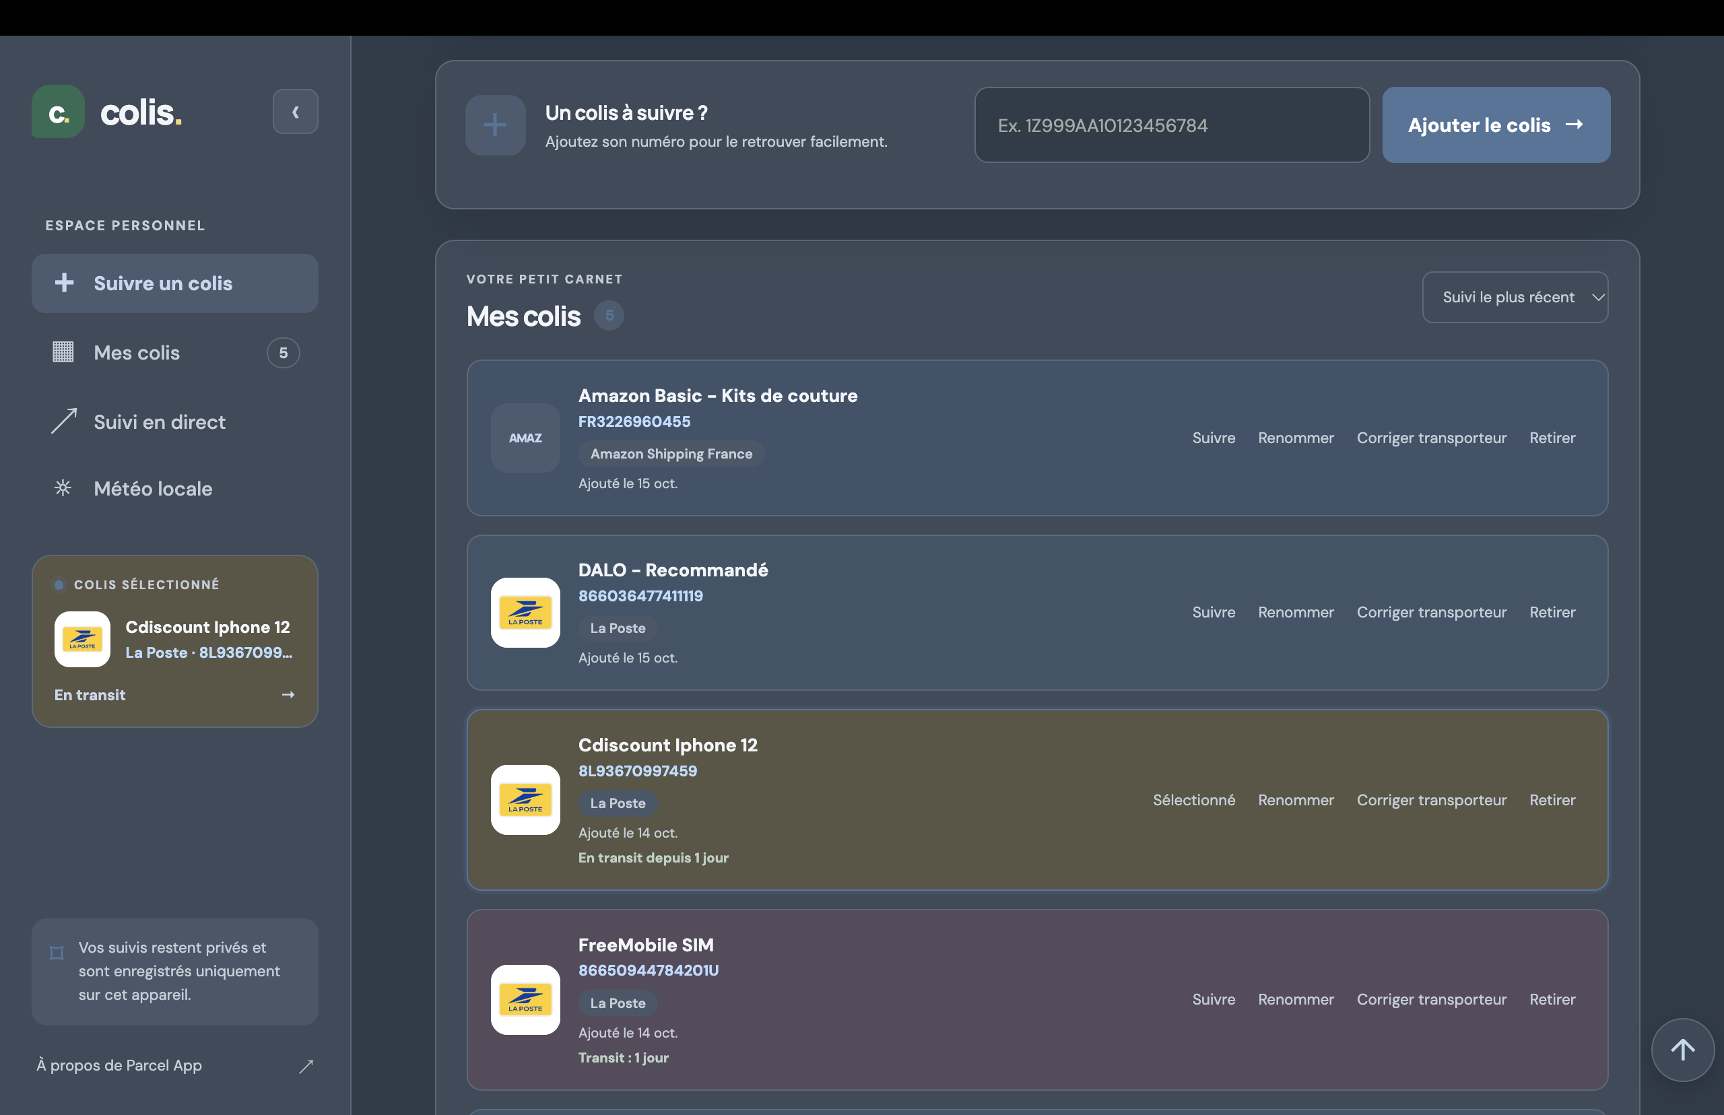Click Renommer on Cdiscount Iphone 12 parcel
The width and height of the screenshot is (1724, 1115).
coord(1295,800)
